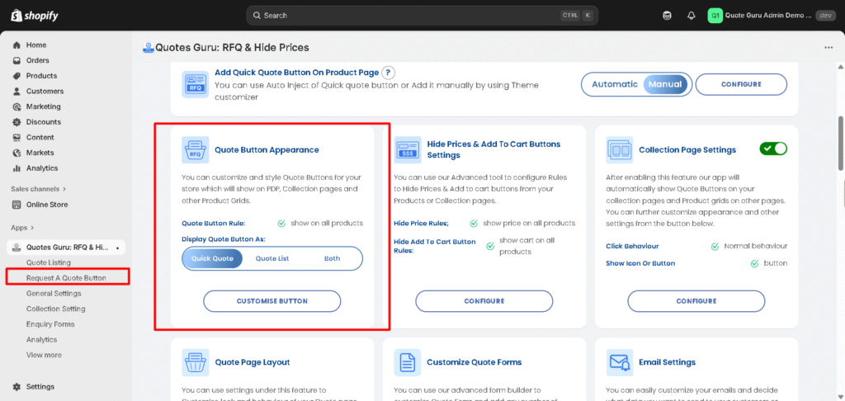Screen dimensions: 845x401
Task: Click the help question mark icon
Action: pyautogui.click(x=389, y=73)
